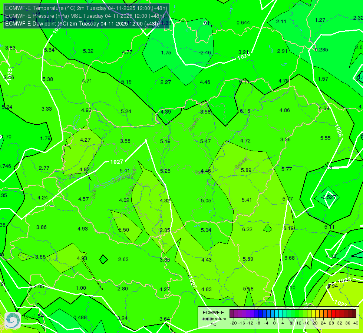Click the value 6.16 on the map
This screenshot has height=333, width=363.
point(245,111)
